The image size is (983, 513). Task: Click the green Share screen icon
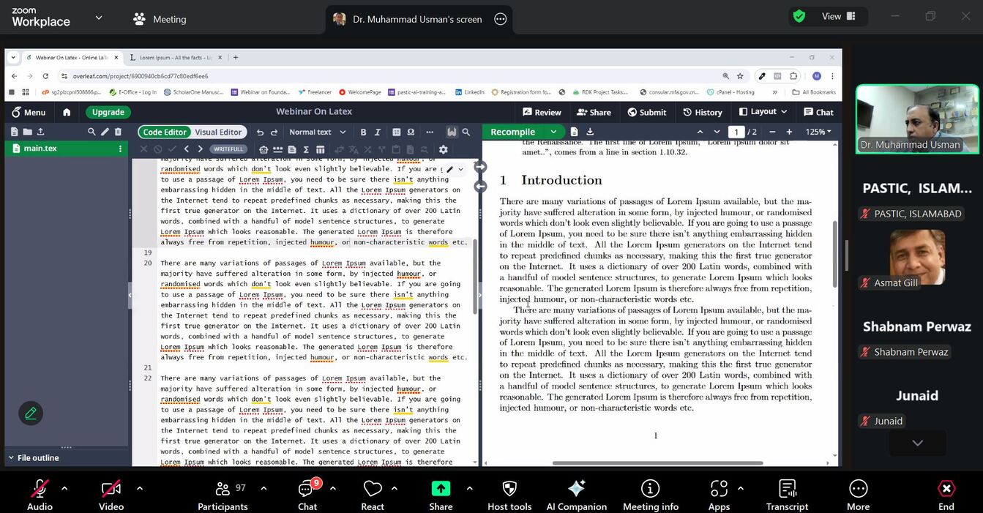click(441, 489)
